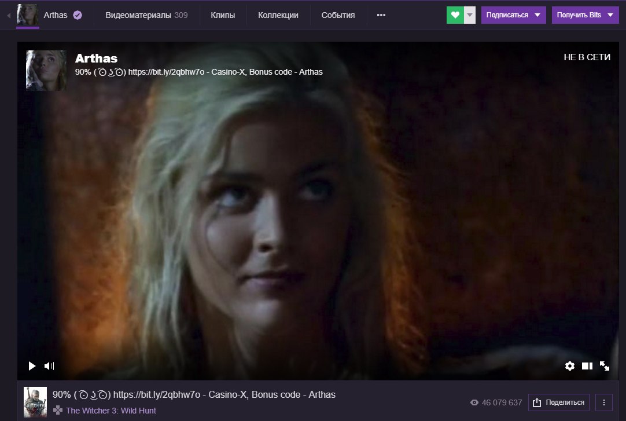This screenshot has width=626, height=421.
Task: Open the Коллекции tab
Action: [278, 15]
